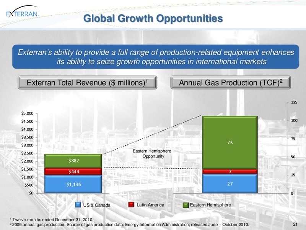Click the 'Annual Gas Production (TCF)' header box
Viewport: 306px width, 230px height.
[x=231, y=82]
